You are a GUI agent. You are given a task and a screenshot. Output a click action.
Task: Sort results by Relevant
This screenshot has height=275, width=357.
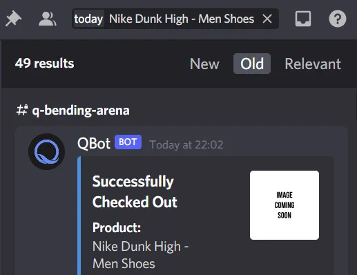click(313, 64)
